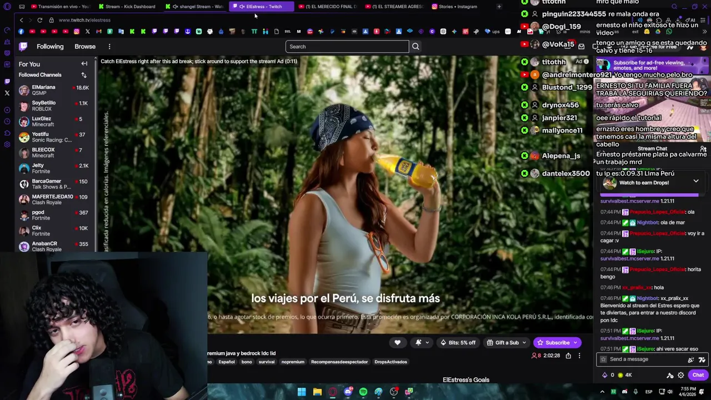Click the star icon in message box
711x400 pixels.
point(603,359)
